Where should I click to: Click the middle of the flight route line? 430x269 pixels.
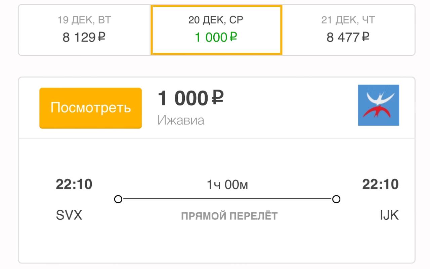pyautogui.click(x=227, y=199)
